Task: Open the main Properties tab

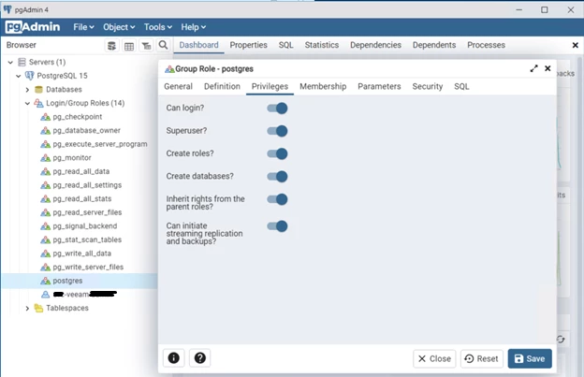Action: (x=248, y=45)
